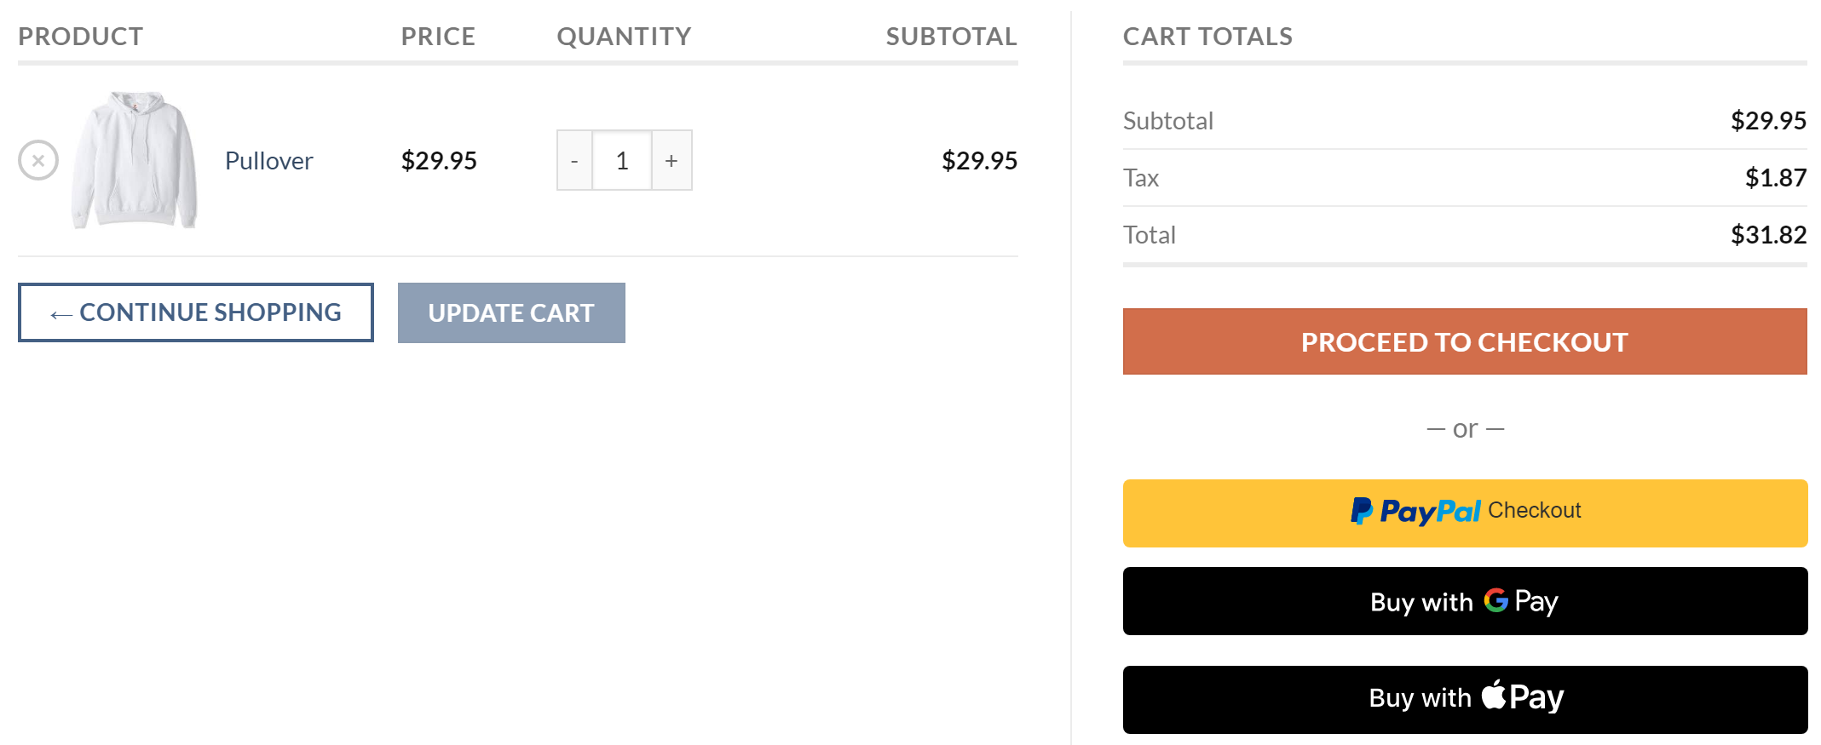Select the Pullover price $29.95 in the Price column
This screenshot has height=745, width=1821.
point(439,161)
